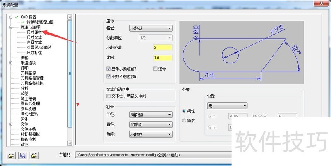Select 公差 in the tree
This screenshot has width=331, height=166.
24,93
